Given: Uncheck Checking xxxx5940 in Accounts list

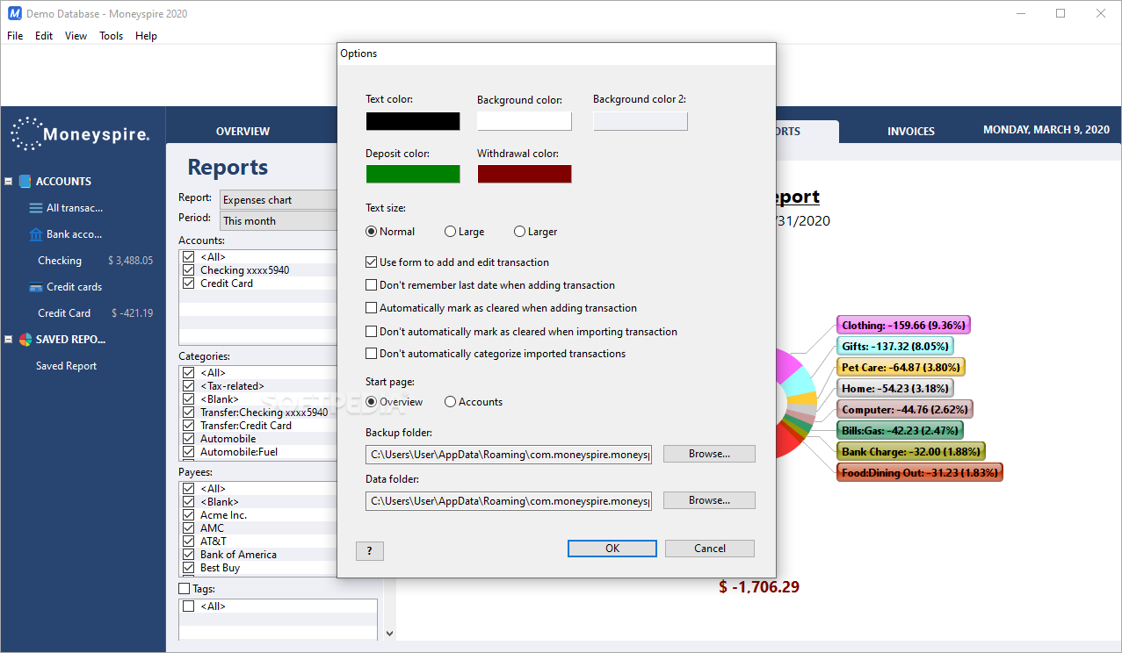Looking at the screenshot, I should tap(189, 270).
